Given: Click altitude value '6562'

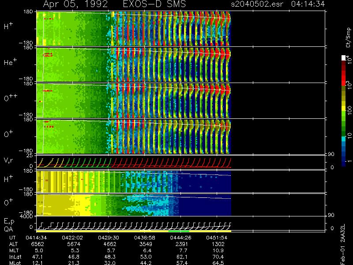Looking at the screenshot, I should pyautogui.click(x=38, y=244).
